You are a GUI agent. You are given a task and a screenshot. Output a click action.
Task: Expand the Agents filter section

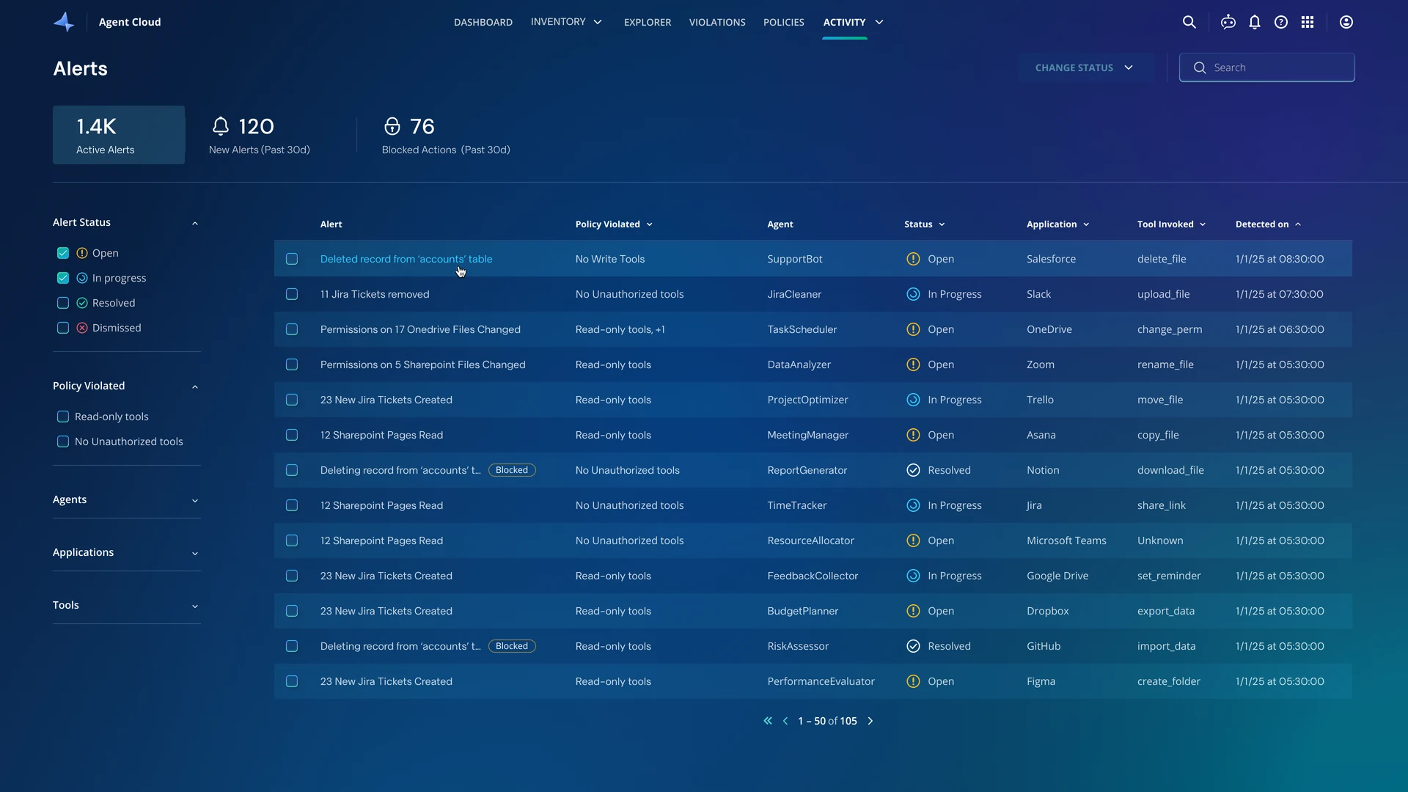[x=195, y=500]
